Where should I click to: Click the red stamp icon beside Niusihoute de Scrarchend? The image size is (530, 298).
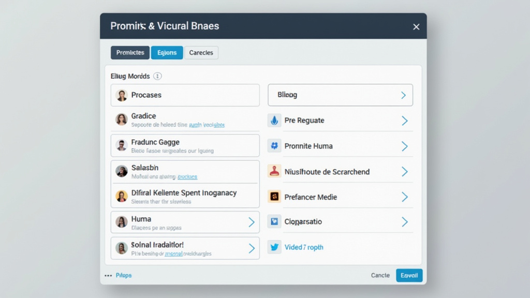(x=274, y=171)
